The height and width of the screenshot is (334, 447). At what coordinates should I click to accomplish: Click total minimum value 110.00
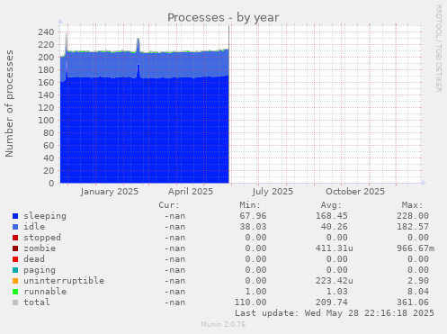coord(250,302)
